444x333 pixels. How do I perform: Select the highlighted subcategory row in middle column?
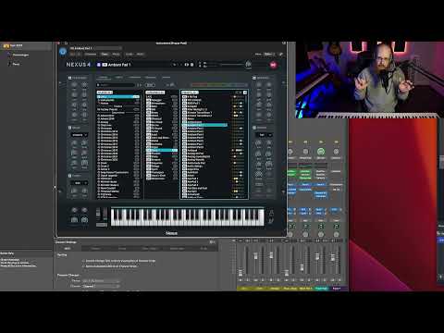[x=162, y=150]
